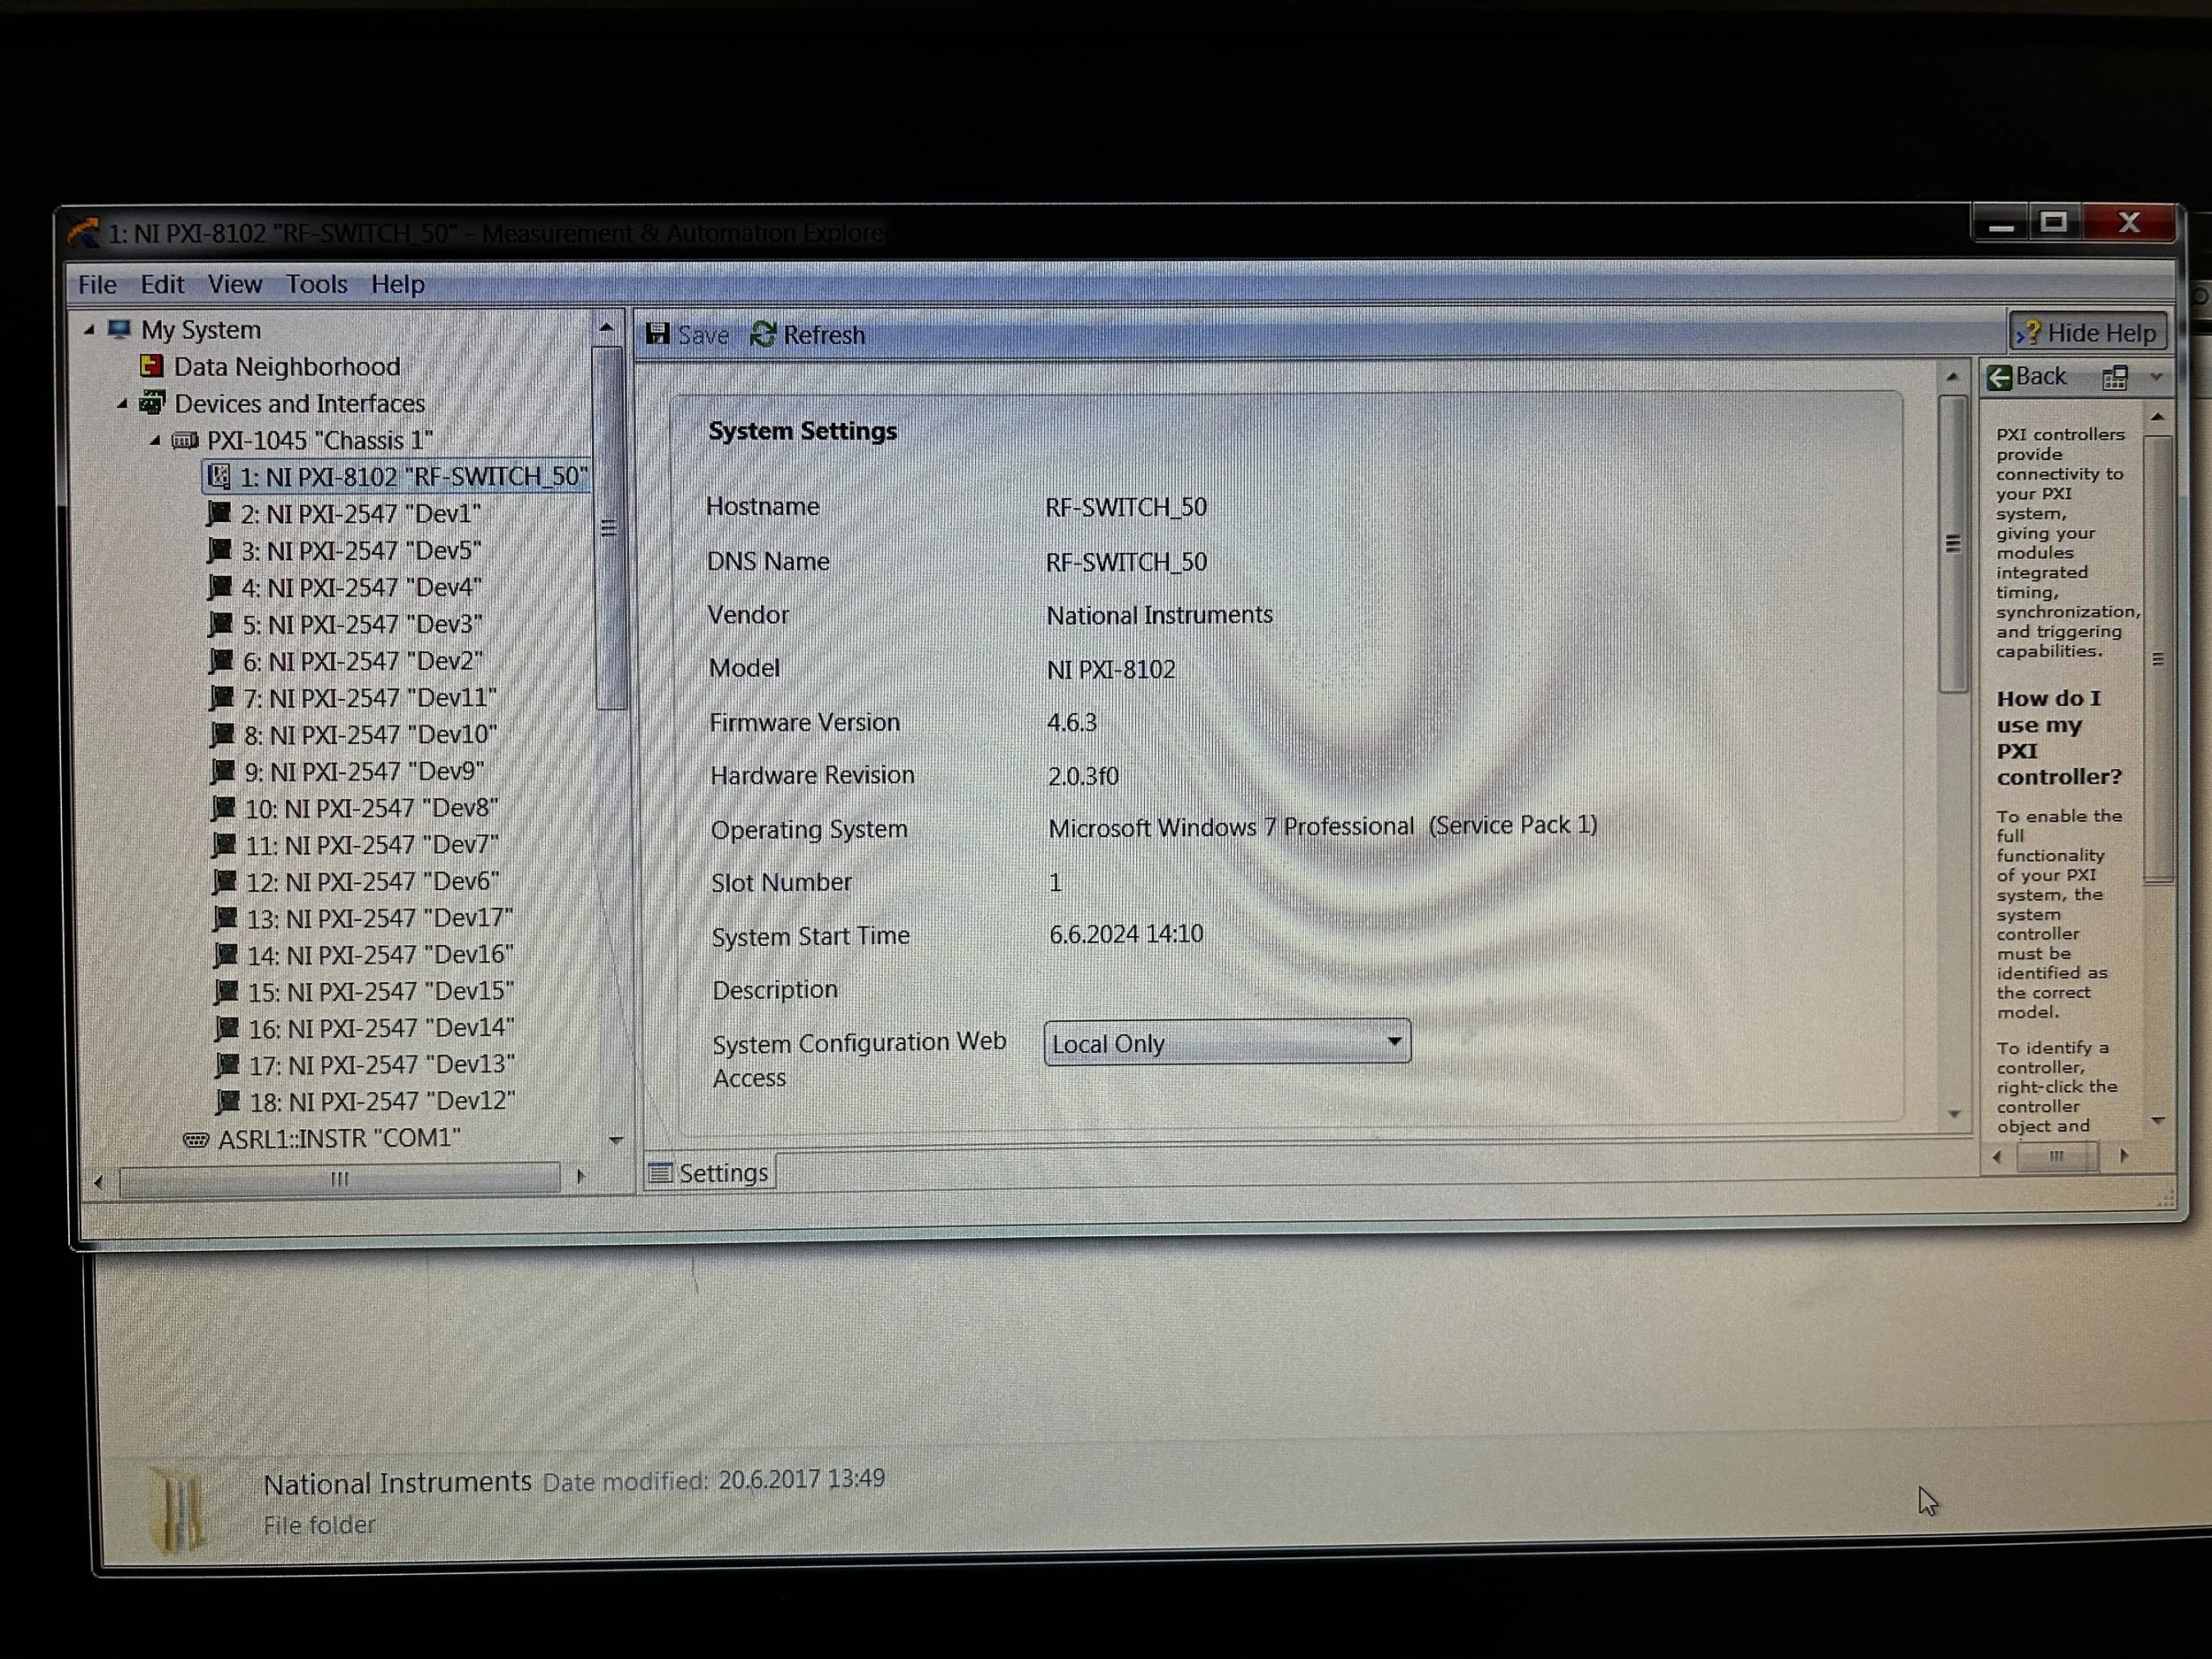Click the help panel layout icon
This screenshot has width=2212, height=1659.
[2114, 378]
